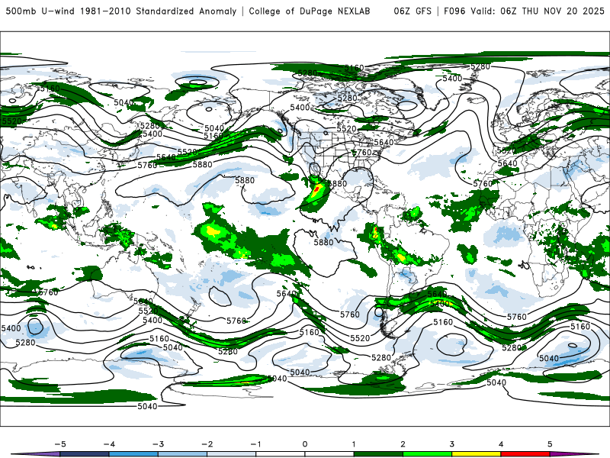Click the 5520 contour label over southern Canada
This screenshot has height=458, width=610.
click(346, 128)
